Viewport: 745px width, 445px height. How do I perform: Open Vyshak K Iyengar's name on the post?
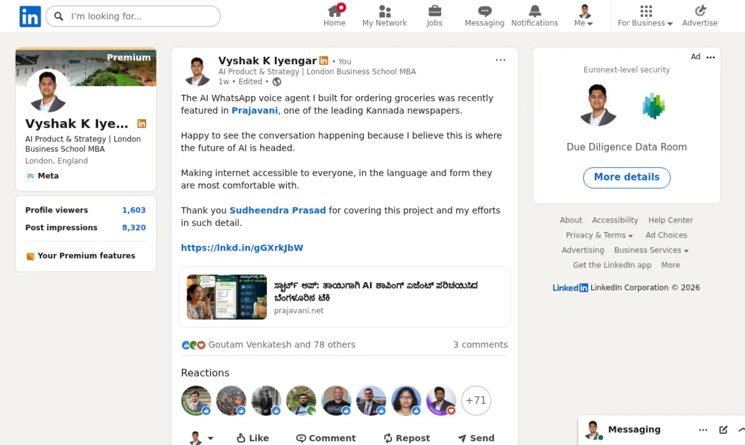pyautogui.click(x=267, y=60)
